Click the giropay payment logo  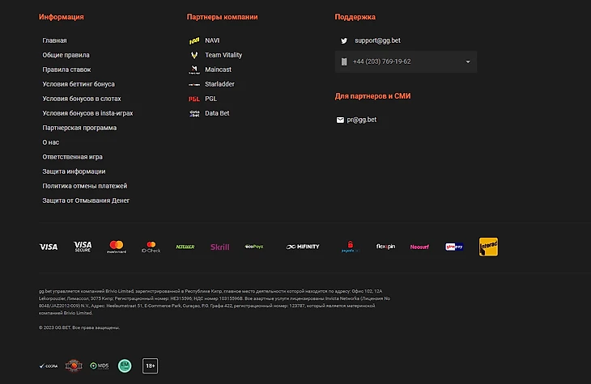click(x=454, y=247)
